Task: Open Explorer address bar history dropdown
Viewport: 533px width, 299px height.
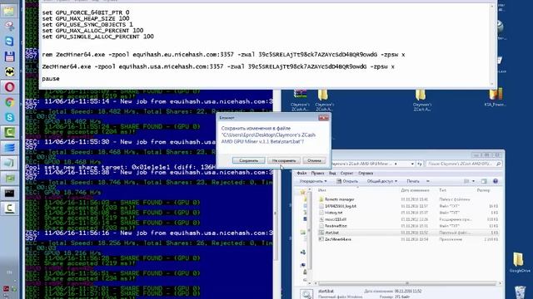Action: click(x=412, y=164)
